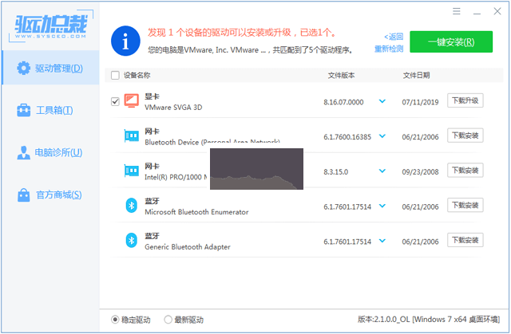The height and width of the screenshot is (334, 511).
Task: Open the 工具箱(T) section
Action: (x=50, y=110)
